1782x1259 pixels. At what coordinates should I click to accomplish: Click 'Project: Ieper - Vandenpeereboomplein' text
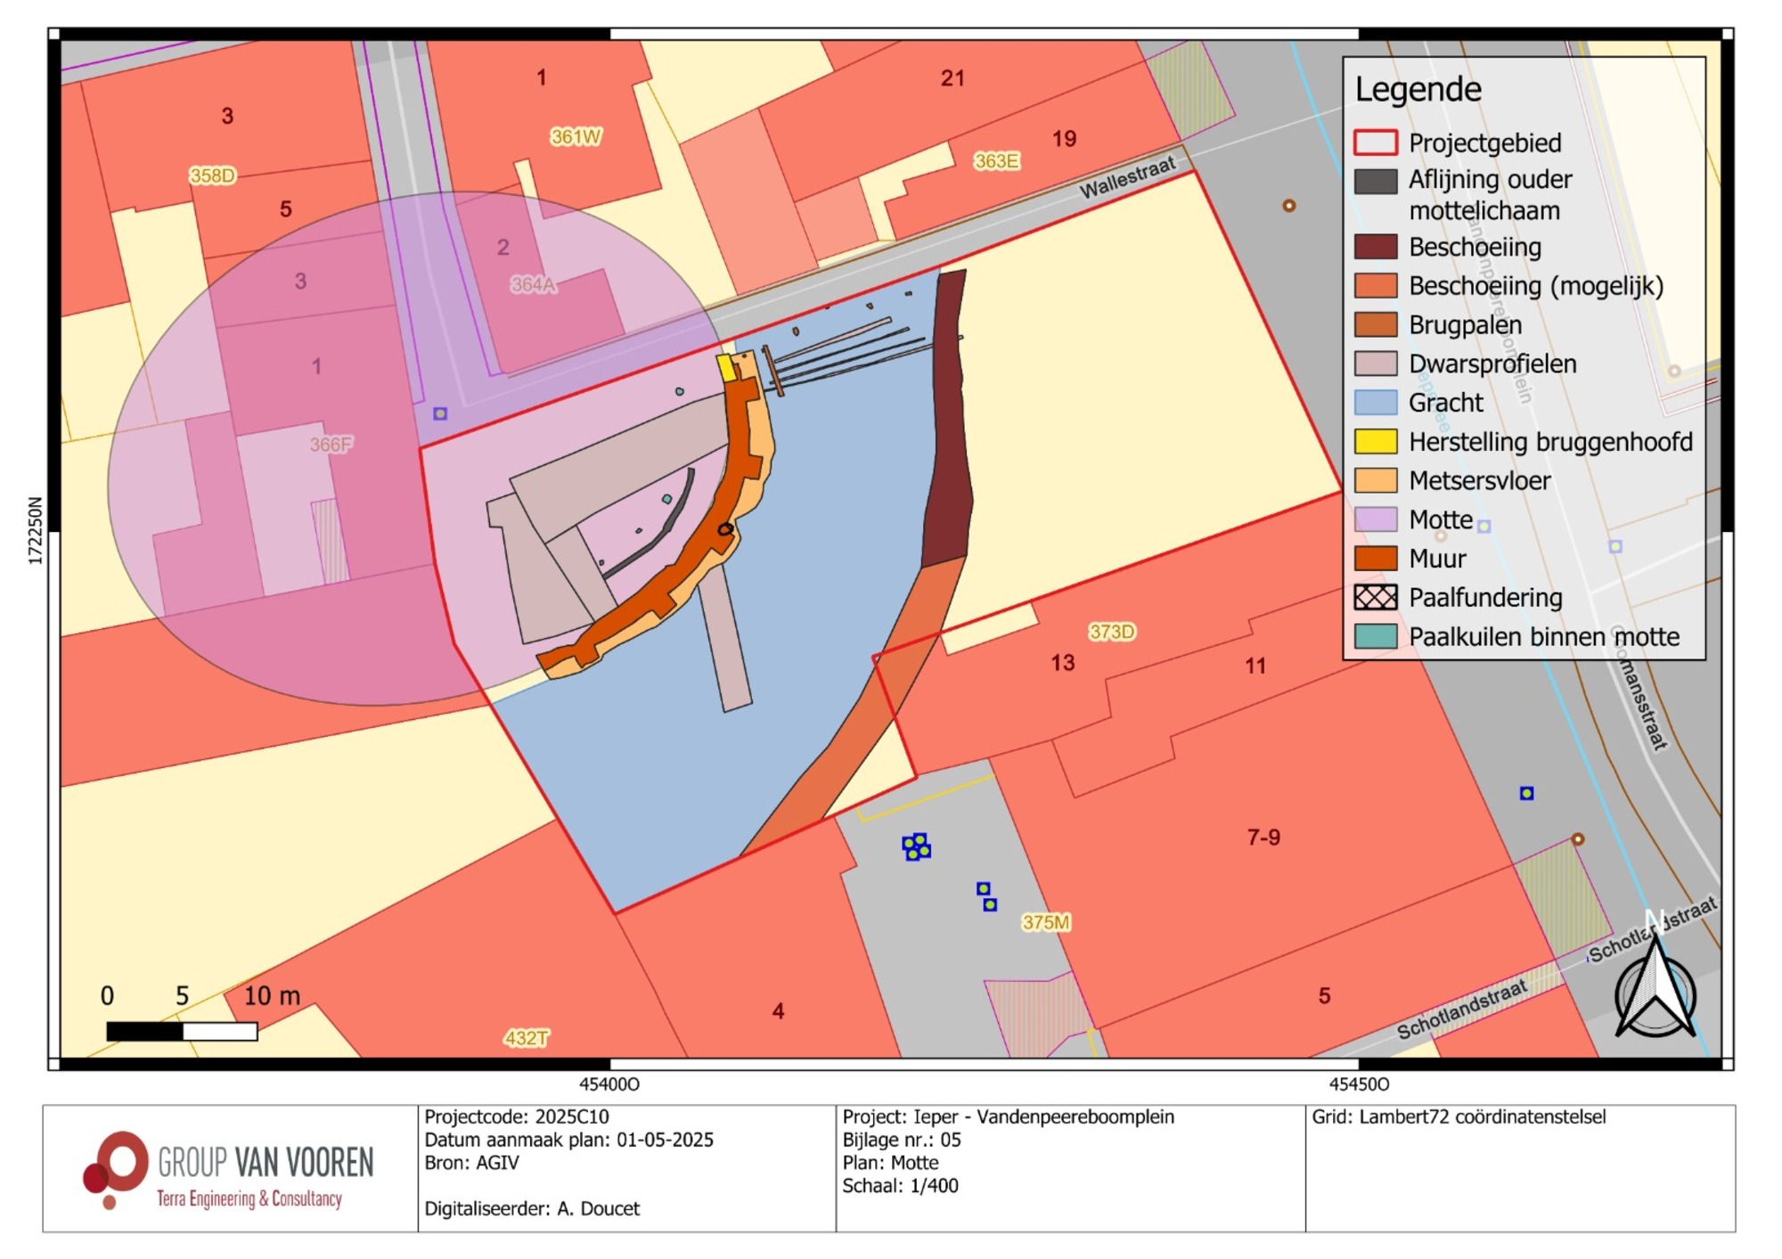[1009, 1116]
